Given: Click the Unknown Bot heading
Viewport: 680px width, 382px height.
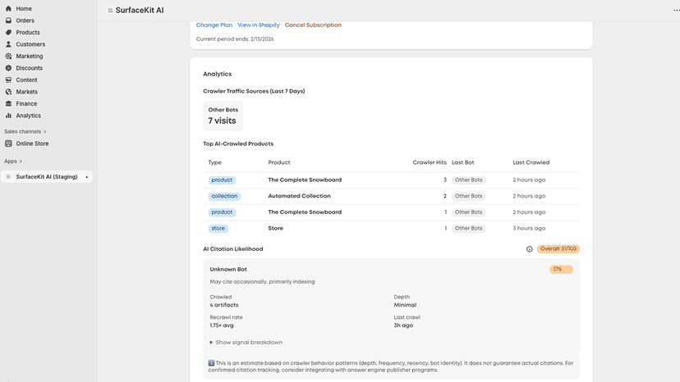Looking at the screenshot, I should pos(228,270).
